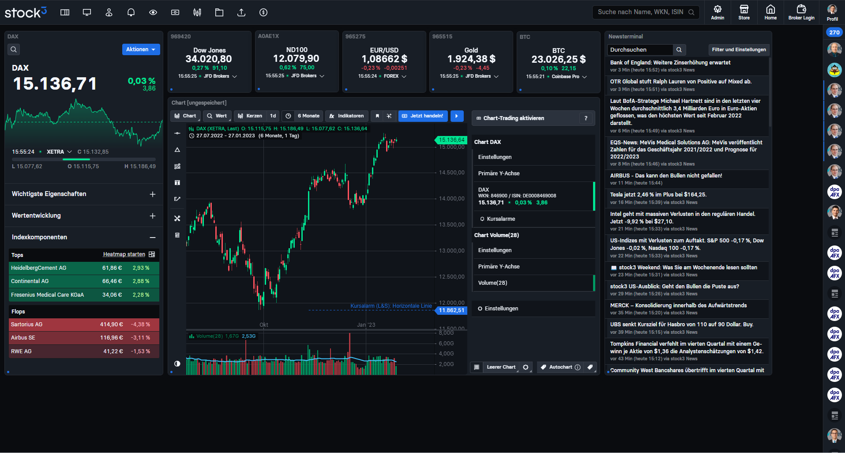The height and width of the screenshot is (453, 845).
Task: Click the Jetzt handeln! button
Action: (423, 116)
